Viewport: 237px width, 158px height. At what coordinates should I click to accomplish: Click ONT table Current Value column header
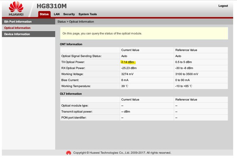click(130, 50)
